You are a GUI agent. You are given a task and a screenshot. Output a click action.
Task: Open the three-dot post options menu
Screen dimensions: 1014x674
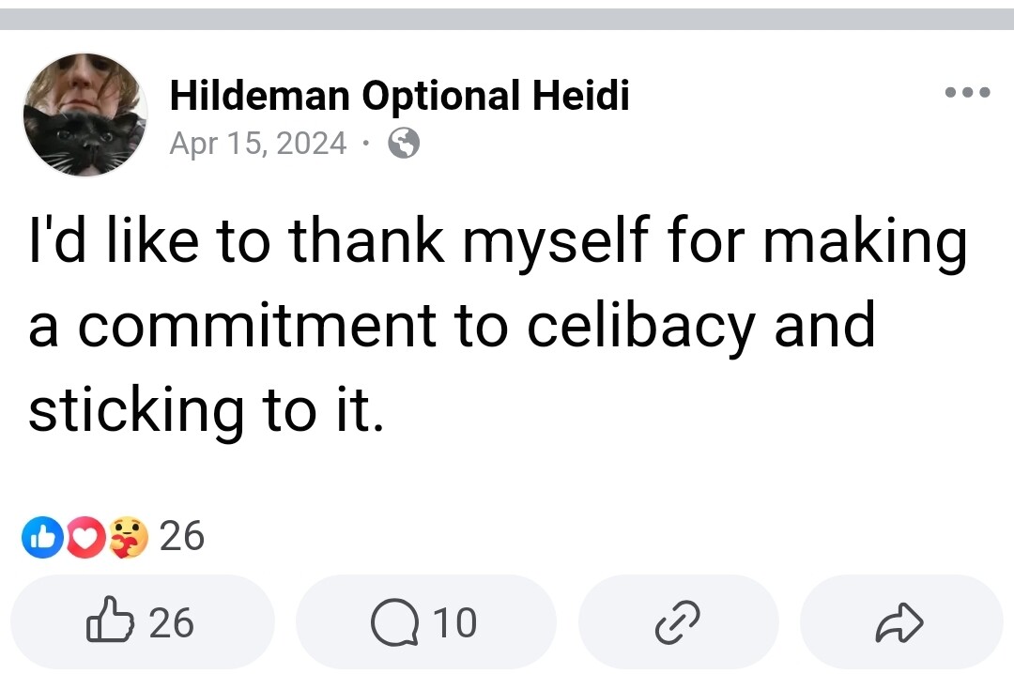[x=968, y=93]
